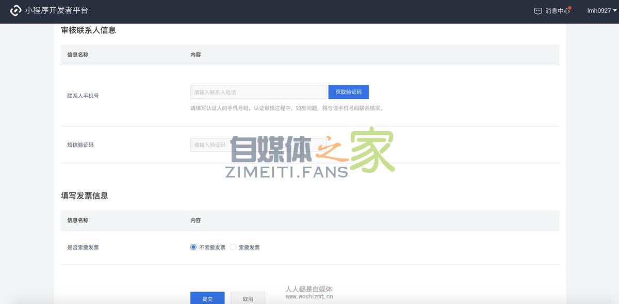The width and height of the screenshot is (619, 304).
Task: Click the lmh0927 username label
Action: [599, 10]
